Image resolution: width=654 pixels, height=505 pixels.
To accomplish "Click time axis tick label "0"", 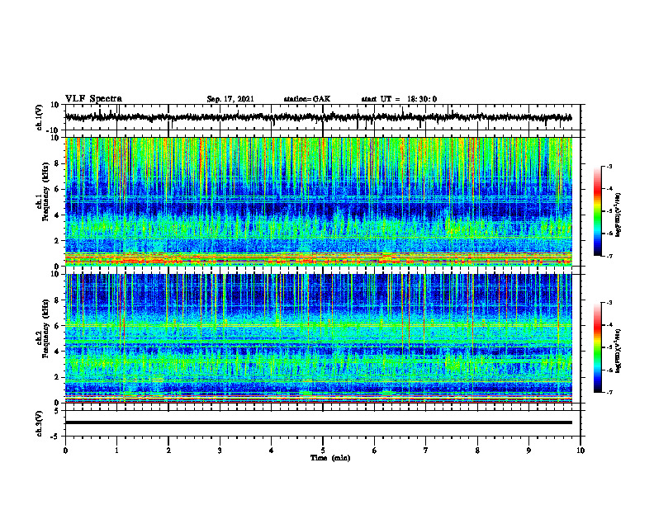I will click(65, 451).
